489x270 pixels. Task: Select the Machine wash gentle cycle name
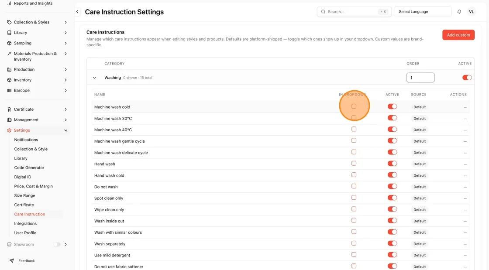(120, 141)
